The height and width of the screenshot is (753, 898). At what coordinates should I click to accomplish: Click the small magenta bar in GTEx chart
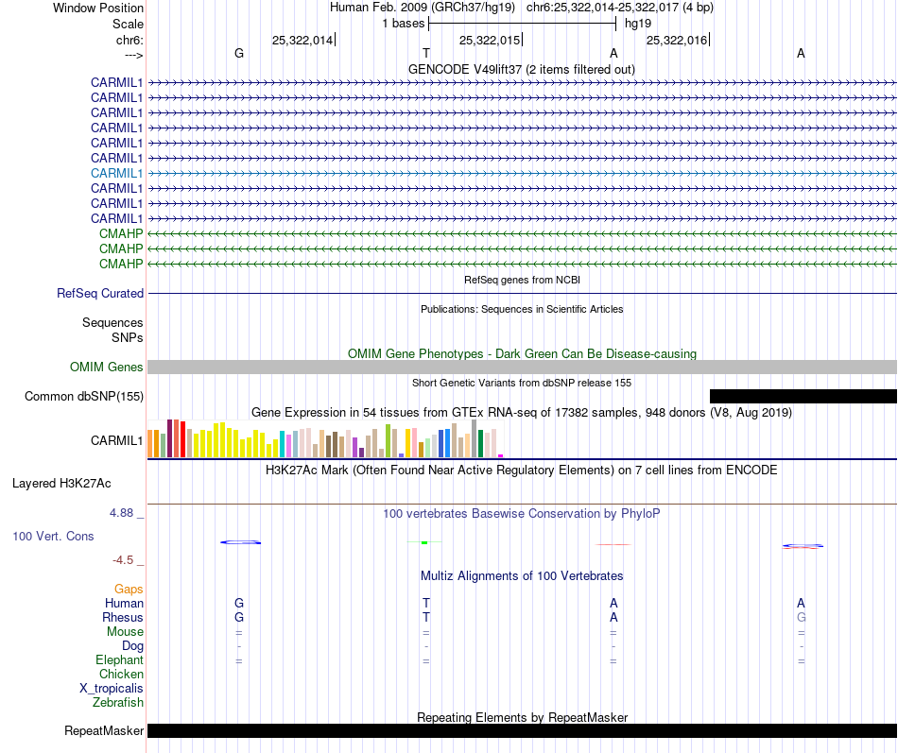501,455
